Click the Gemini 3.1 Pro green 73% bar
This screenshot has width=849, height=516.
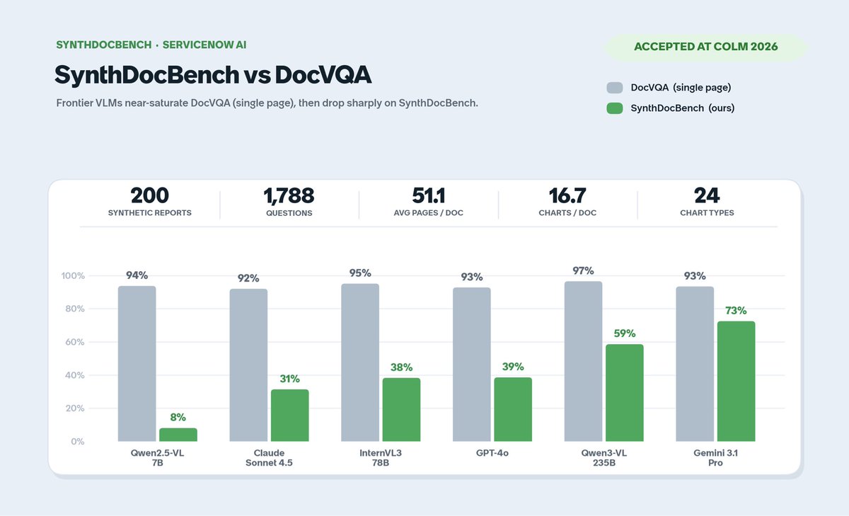point(737,382)
